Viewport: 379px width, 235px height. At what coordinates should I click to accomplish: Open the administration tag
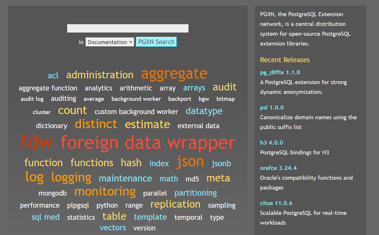tap(100, 75)
